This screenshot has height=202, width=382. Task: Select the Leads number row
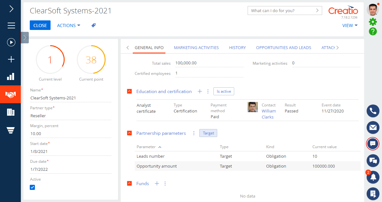(248, 156)
